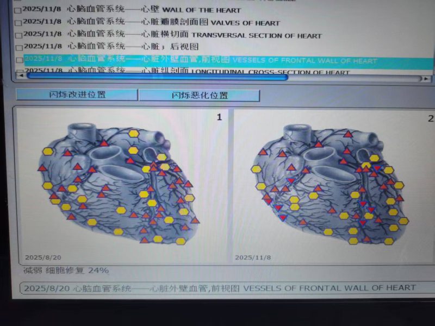Viewport: 435px width, 326px height.
Task: Select heart image 2 dated 2025/11/8
Action: point(333,185)
